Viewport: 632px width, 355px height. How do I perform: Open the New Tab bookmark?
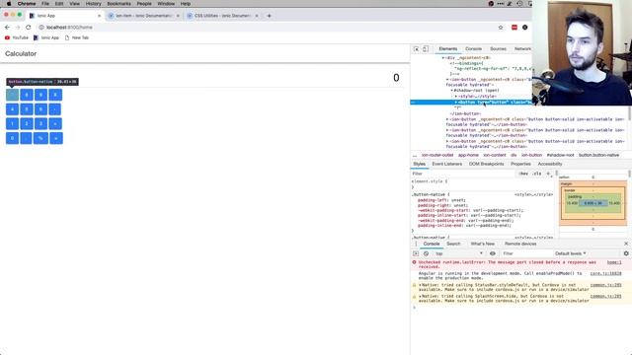pos(77,37)
